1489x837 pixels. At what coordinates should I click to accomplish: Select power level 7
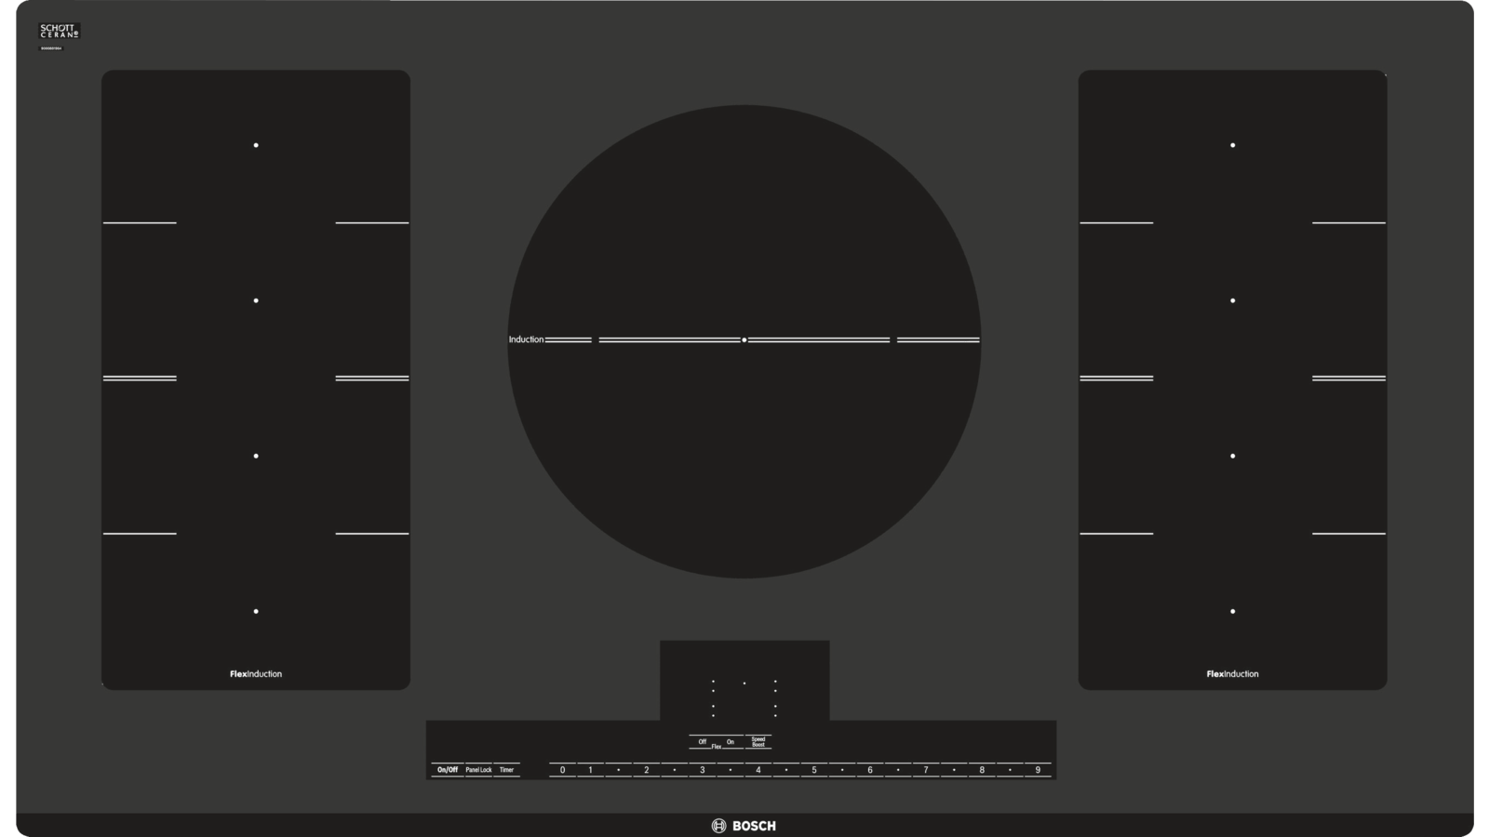926,770
